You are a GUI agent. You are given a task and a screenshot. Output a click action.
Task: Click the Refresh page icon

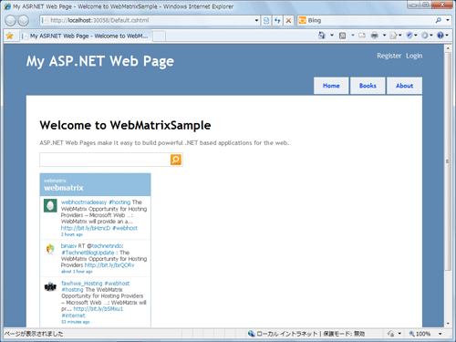277,20
